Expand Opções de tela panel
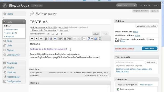 point(141,11)
